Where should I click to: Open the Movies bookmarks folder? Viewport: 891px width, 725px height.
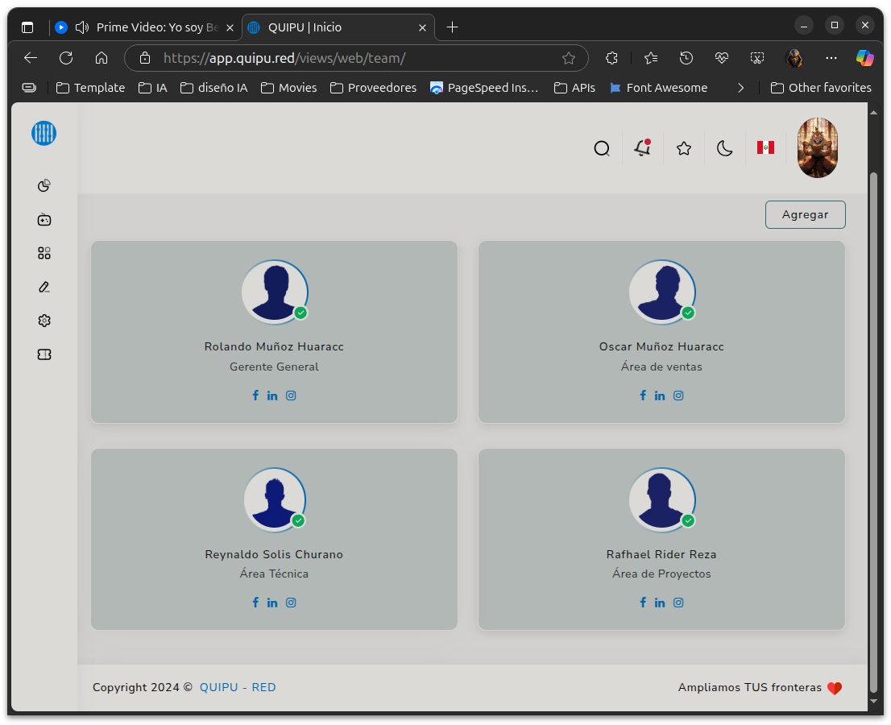click(288, 88)
